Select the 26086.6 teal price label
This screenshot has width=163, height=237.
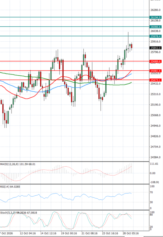(155, 27)
